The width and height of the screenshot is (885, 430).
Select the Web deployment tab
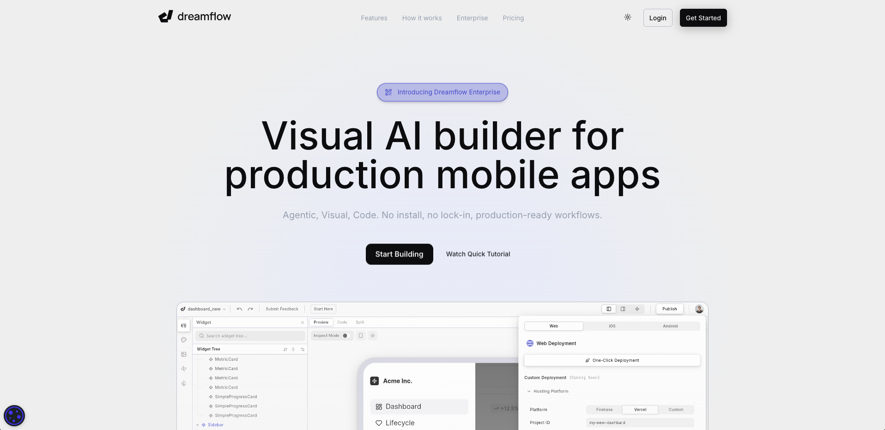coord(554,326)
